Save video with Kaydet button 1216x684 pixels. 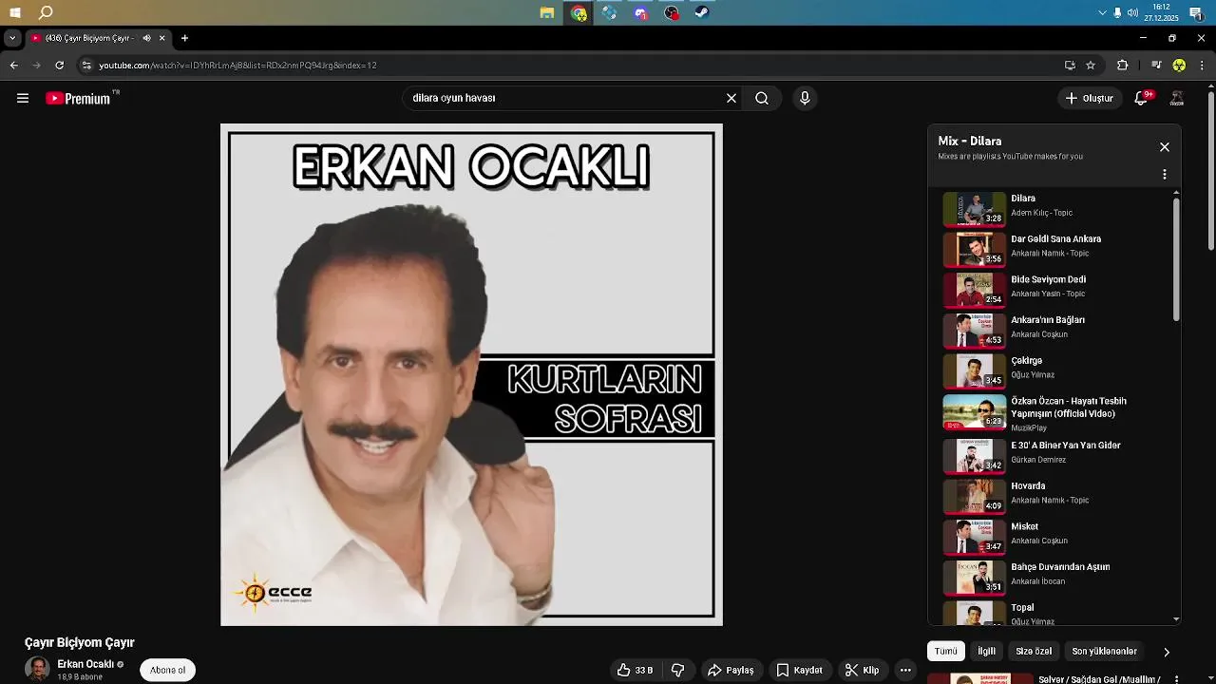(799, 670)
